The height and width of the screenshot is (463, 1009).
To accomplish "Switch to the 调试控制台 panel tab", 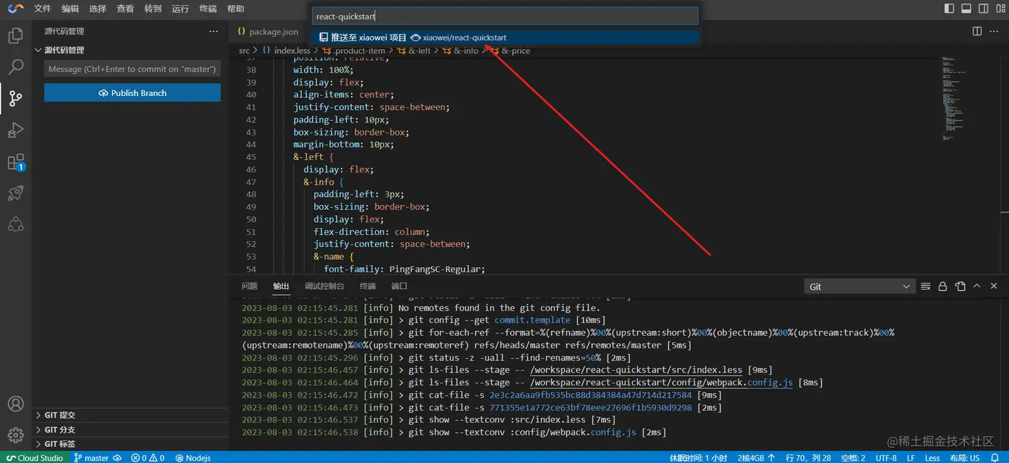I will pyautogui.click(x=324, y=286).
